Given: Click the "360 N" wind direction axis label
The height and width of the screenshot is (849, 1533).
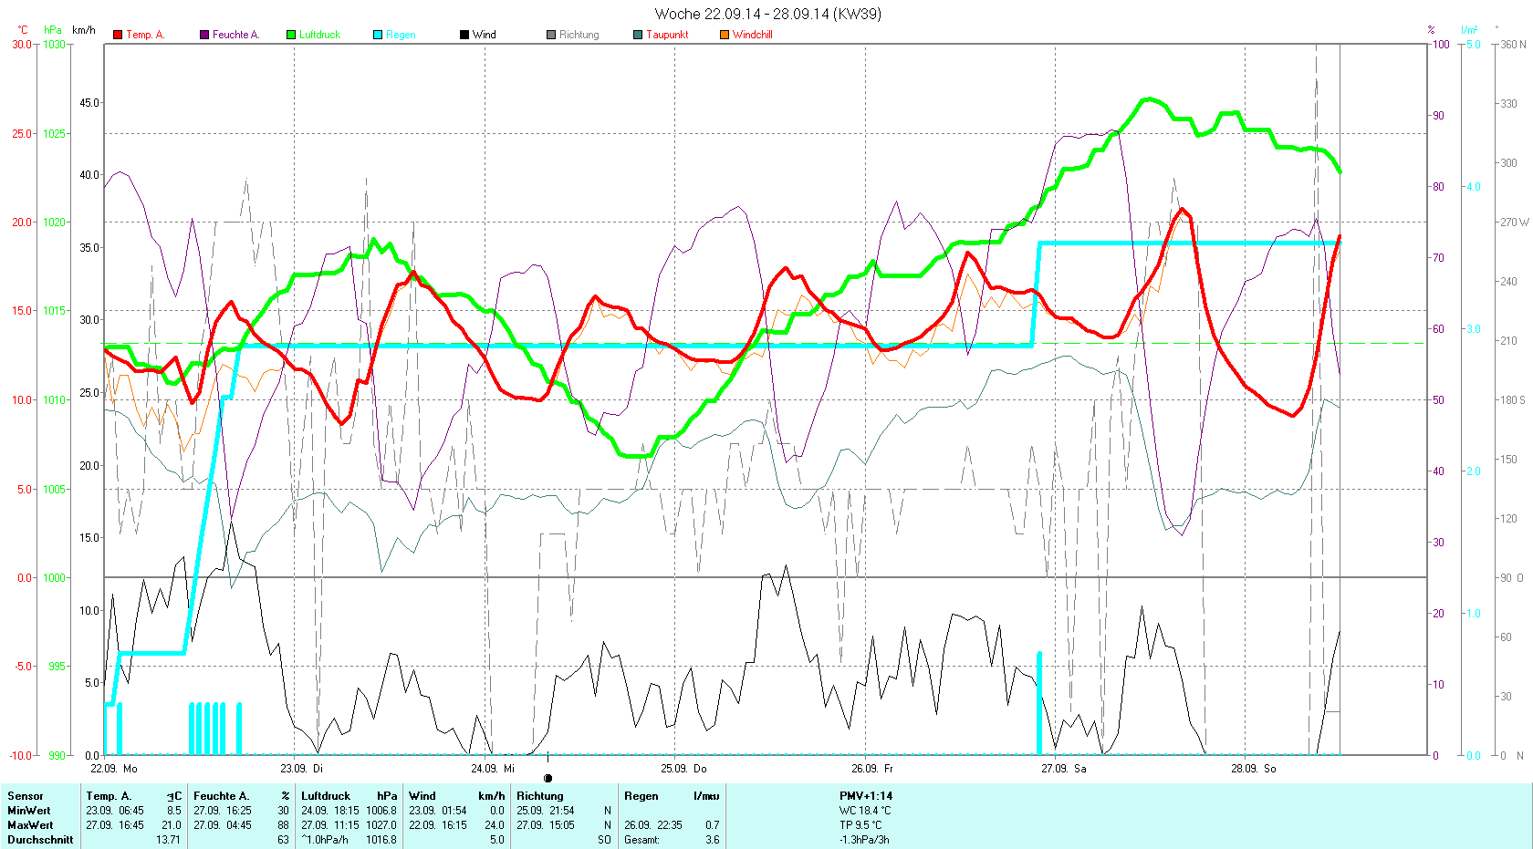Looking at the screenshot, I should [1513, 45].
